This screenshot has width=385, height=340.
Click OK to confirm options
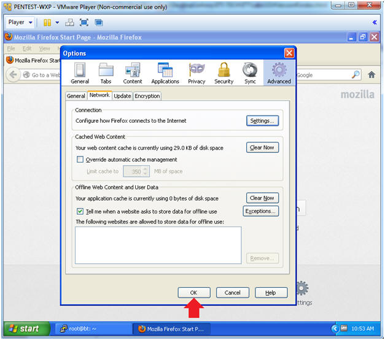coord(194,293)
